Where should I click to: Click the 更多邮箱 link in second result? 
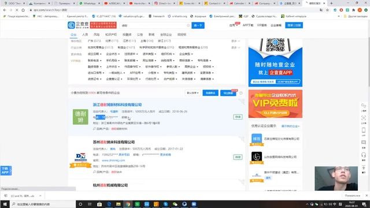coord(165,155)
